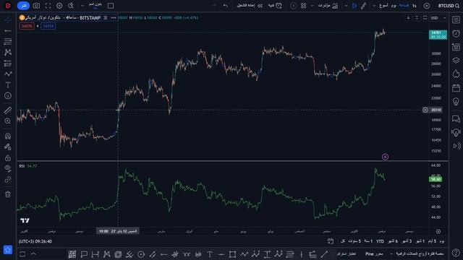Open the object tree layers panel
The width and height of the screenshot is (463, 260).
[x=456, y=61]
